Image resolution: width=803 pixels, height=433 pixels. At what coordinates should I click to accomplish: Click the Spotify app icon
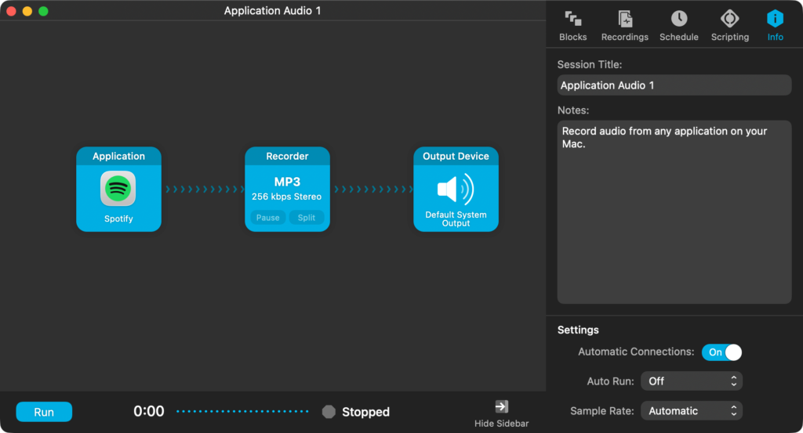coord(118,189)
